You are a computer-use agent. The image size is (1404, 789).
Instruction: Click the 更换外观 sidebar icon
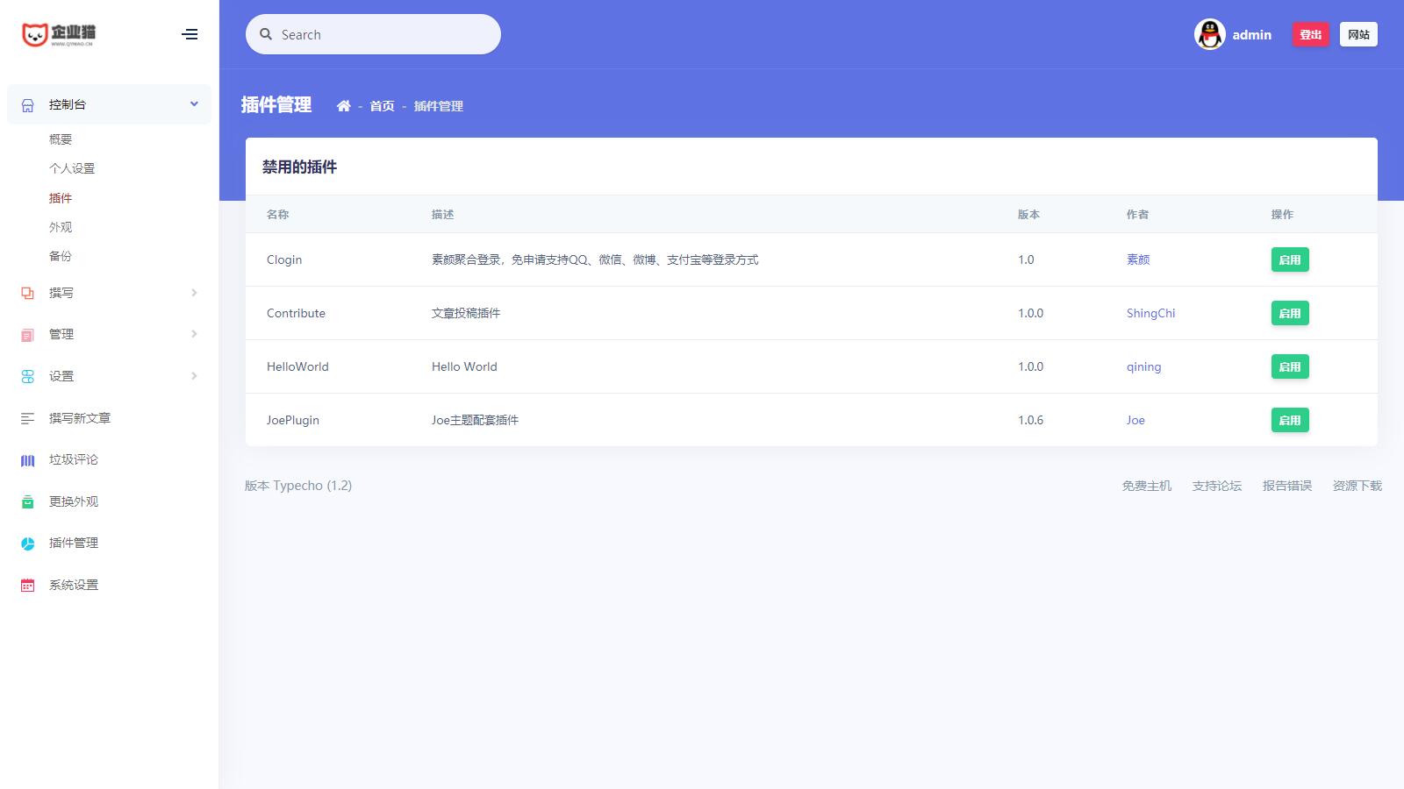[x=28, y=501]
